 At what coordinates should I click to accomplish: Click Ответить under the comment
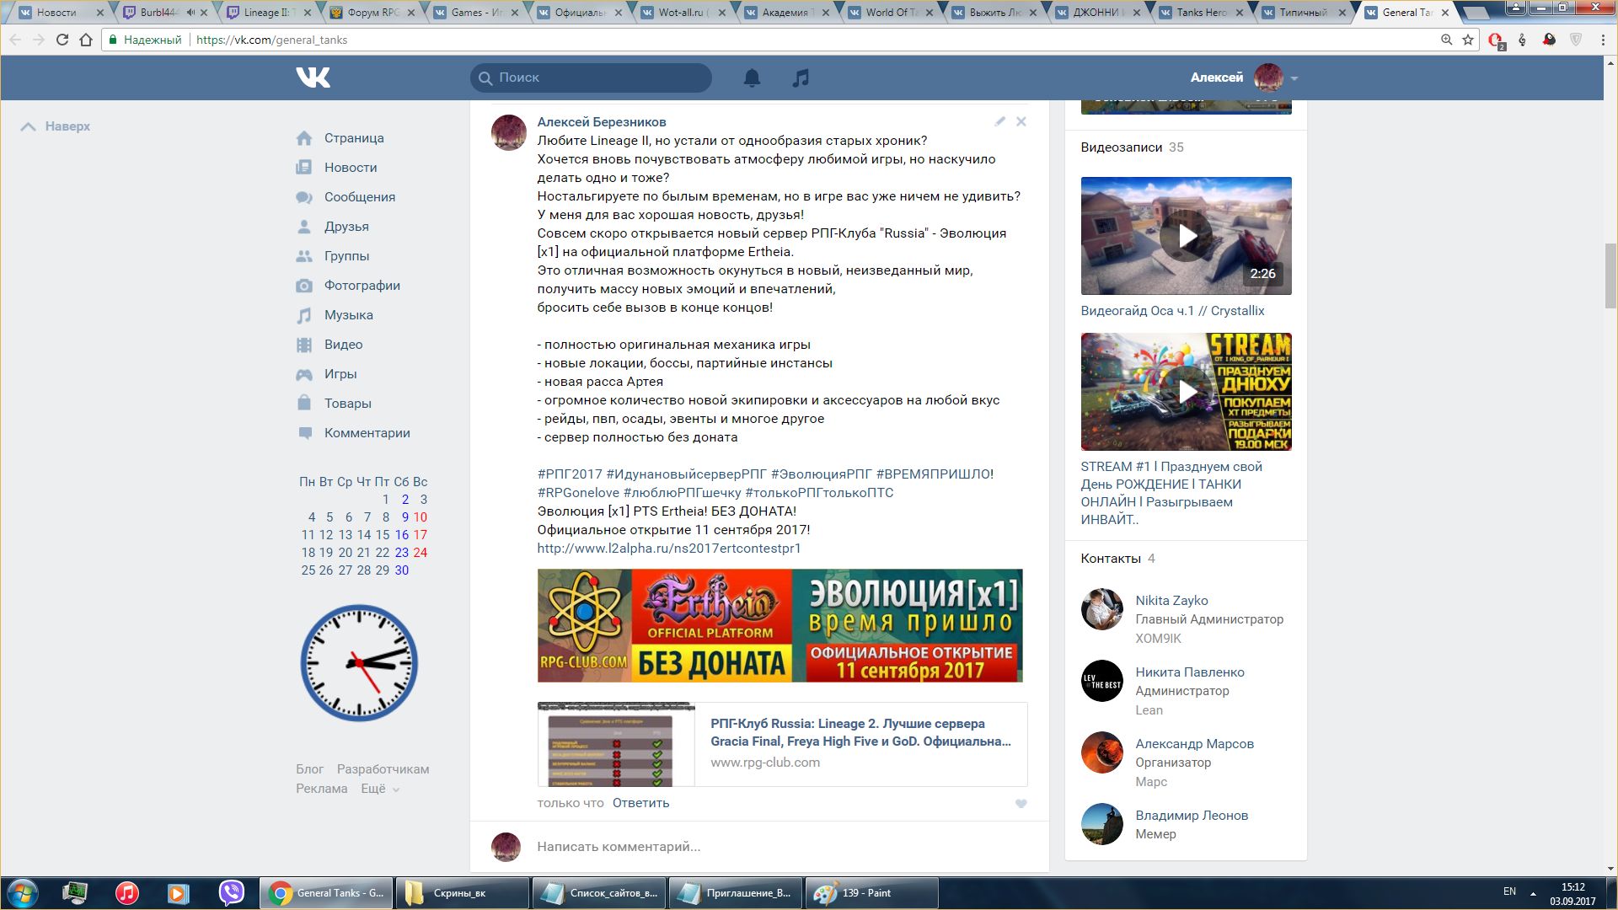640,803
